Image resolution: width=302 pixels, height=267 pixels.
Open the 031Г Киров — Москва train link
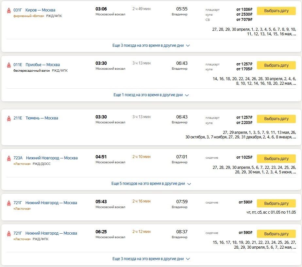pyautogui.click(x=34, y=10)
